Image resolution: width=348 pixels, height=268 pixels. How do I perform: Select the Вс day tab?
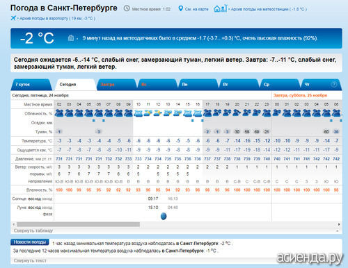[x=157, y=85]
